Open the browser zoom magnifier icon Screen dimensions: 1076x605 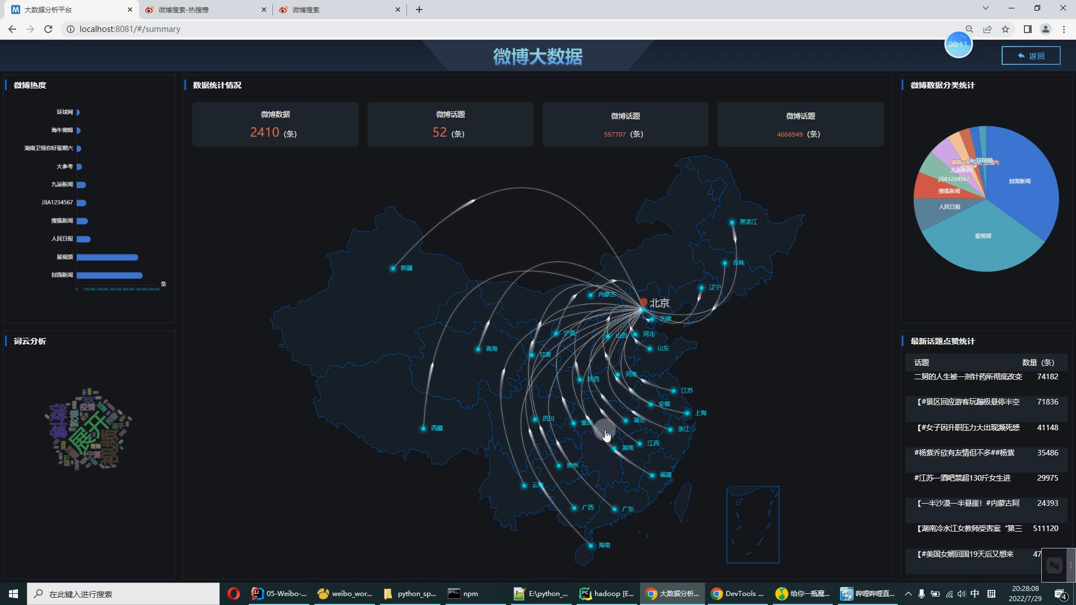(969, 29)
